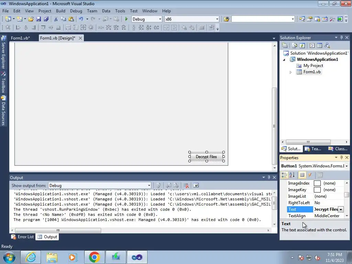Click the Find in Files icon
The width and height of the screenshot is (352, 264).
click(x=226, y=19)
